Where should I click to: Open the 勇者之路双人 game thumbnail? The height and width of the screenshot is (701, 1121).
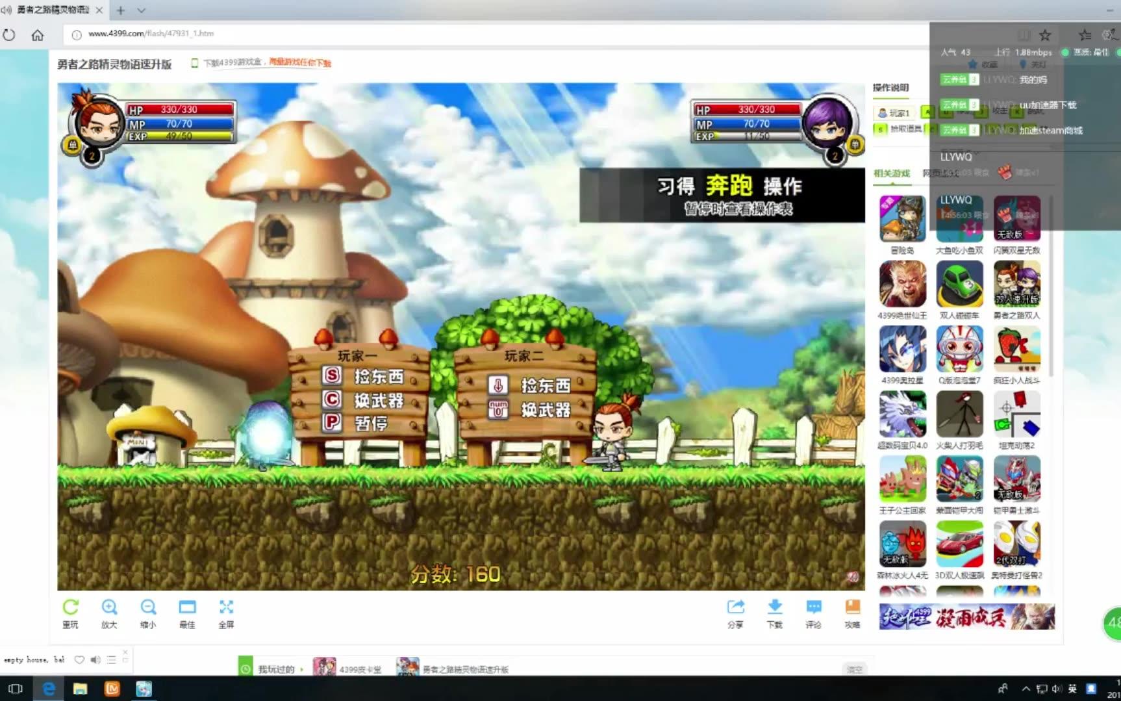tap(1017, 285)
